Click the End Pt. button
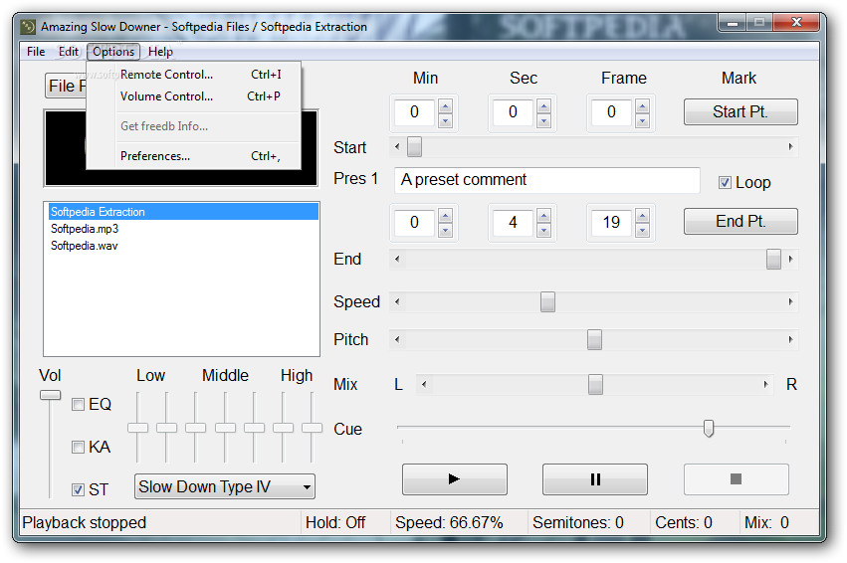Viewport: 847px width, 563px height. click(741, 221)
